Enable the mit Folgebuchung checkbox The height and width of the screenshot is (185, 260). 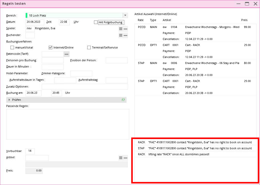(96, 22)
